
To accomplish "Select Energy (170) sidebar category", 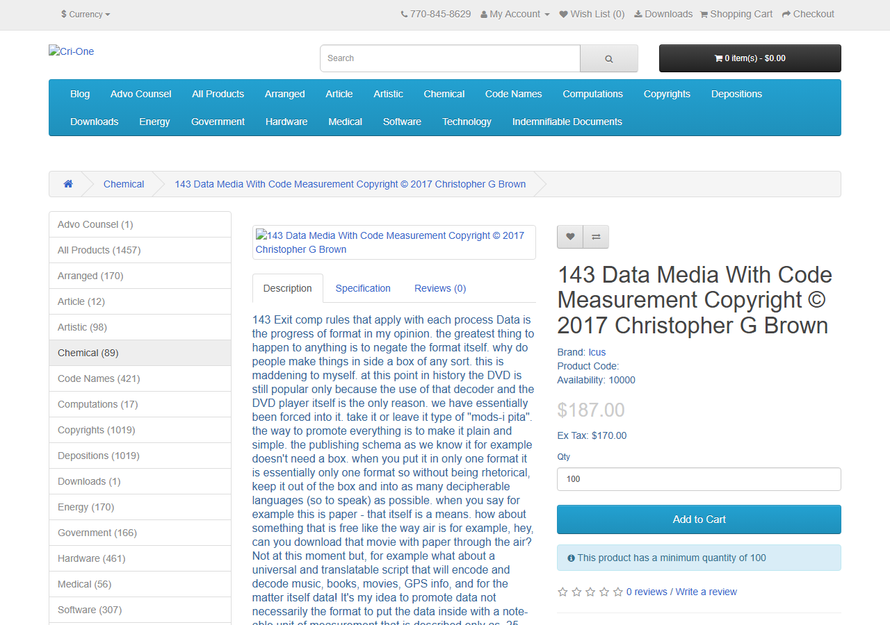I will pos(140,507).
